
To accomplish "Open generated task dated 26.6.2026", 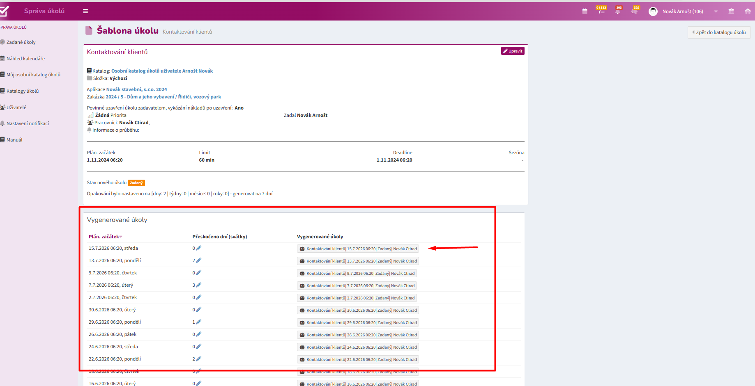I will coord(358,335).
